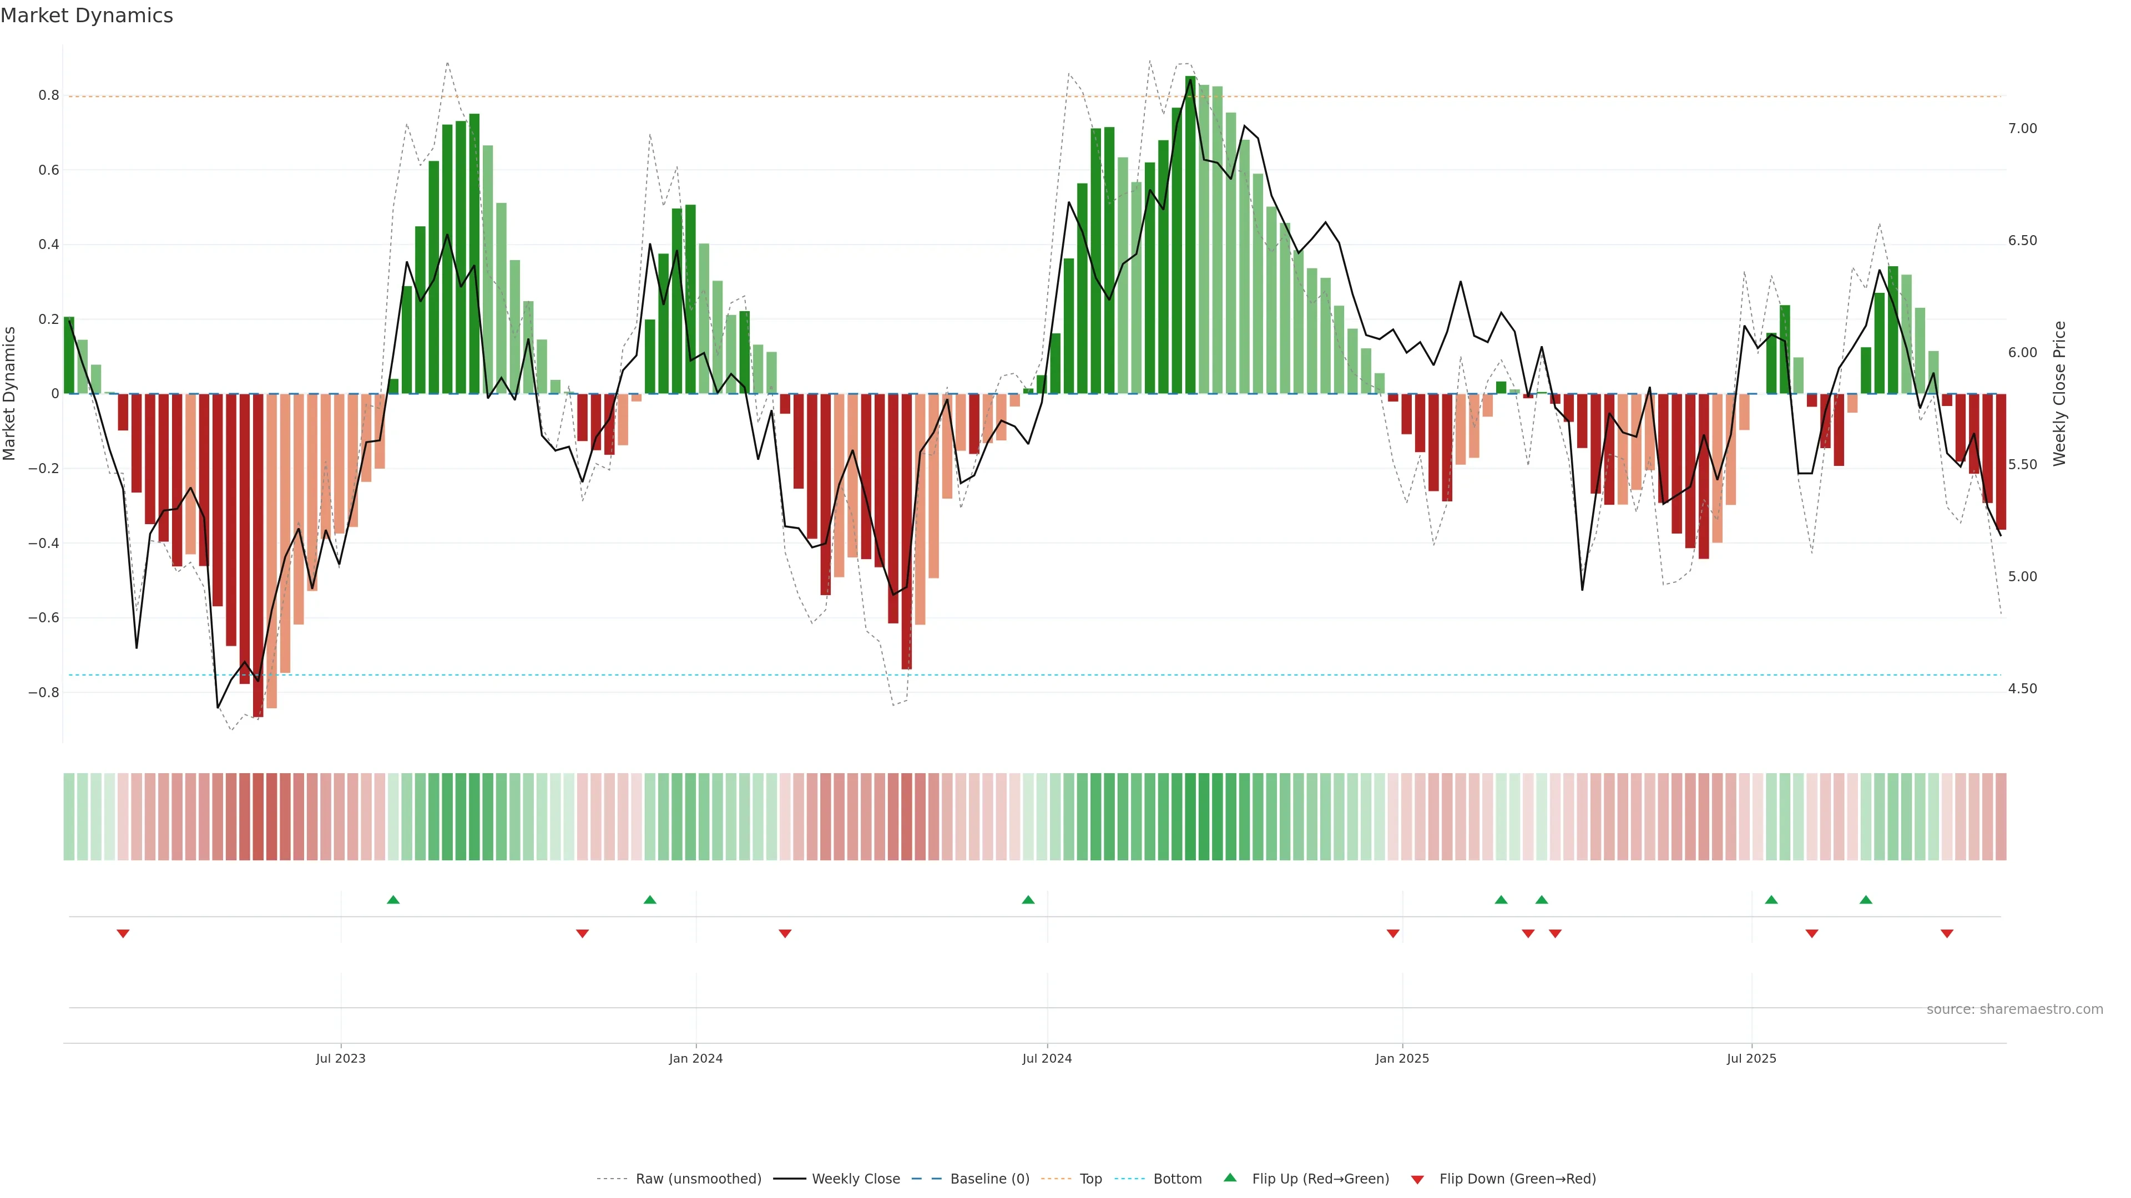Click the Weekly Close Price axis title

click(x=2059, y=394)
